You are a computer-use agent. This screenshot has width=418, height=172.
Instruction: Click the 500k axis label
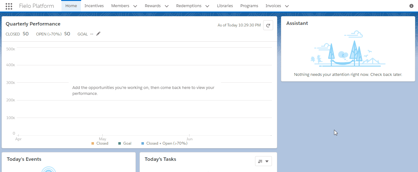[x=10, y=49]
